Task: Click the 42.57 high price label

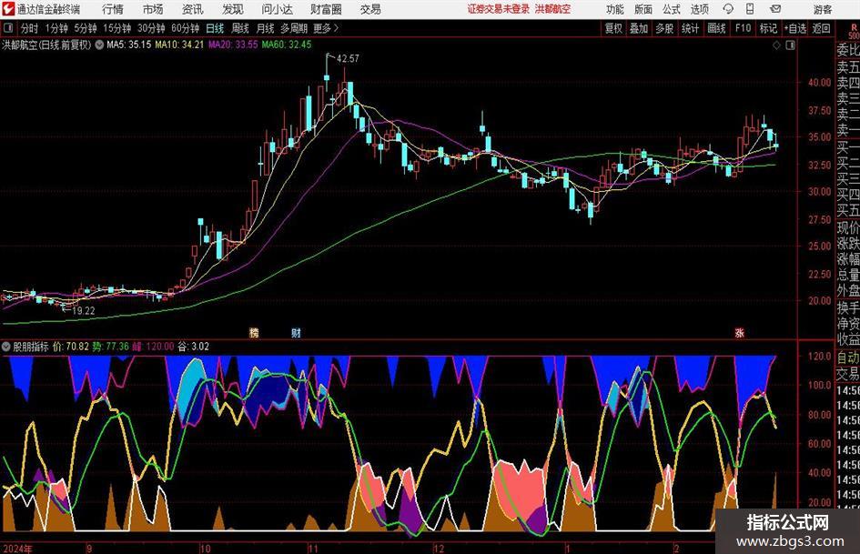Action: click(348, 58)
